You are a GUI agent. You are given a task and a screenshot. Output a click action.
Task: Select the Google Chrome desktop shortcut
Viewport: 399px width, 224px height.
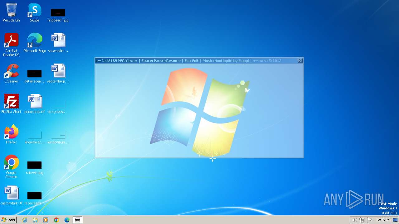click(11, 166)
